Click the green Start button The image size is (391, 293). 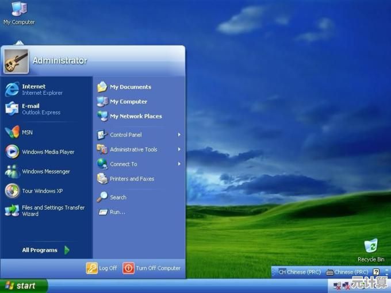[23, 286]
